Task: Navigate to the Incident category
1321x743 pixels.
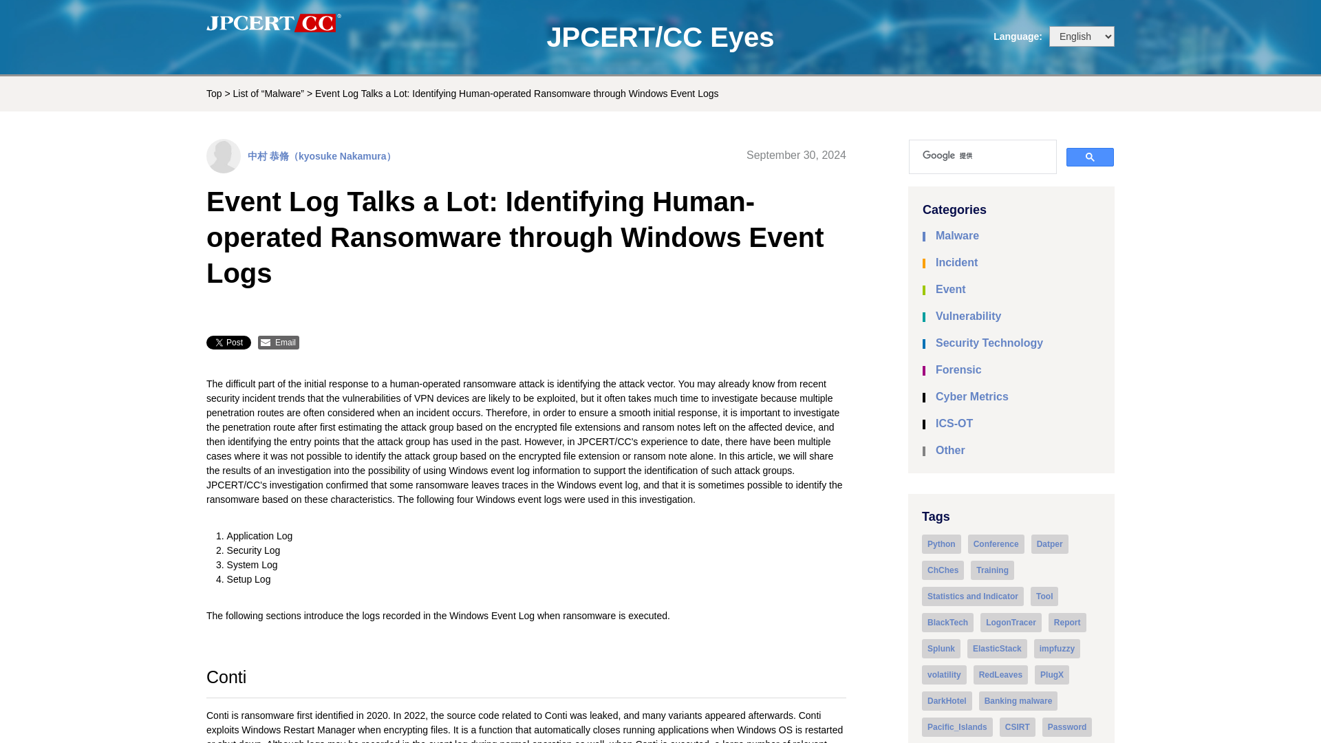Action: click(956, 262)
